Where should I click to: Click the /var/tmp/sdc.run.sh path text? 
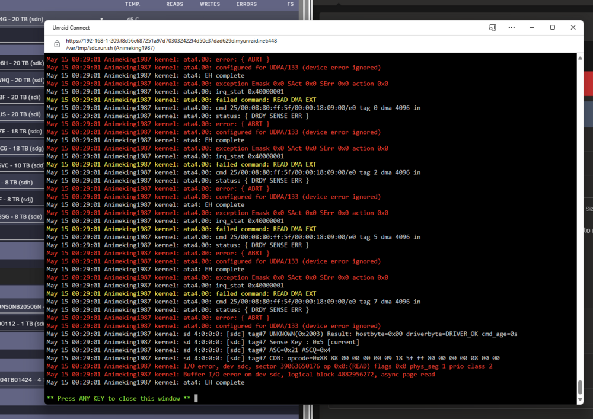(110, 48)
